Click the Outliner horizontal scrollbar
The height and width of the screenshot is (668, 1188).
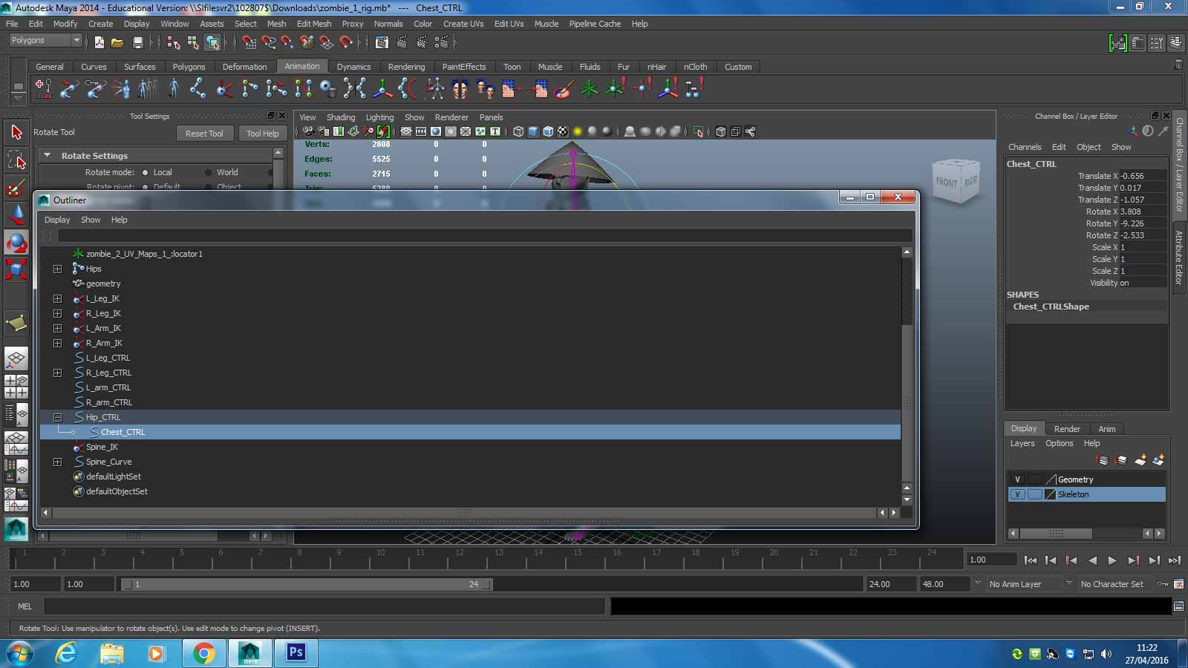coord(464,513)
